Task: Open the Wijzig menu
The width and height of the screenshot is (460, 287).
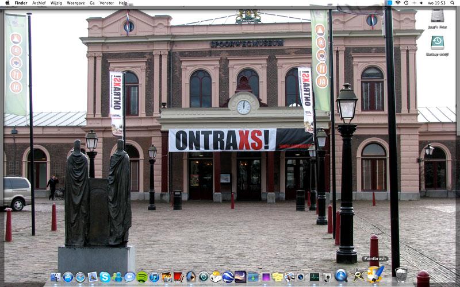Action: click(56, 3)
